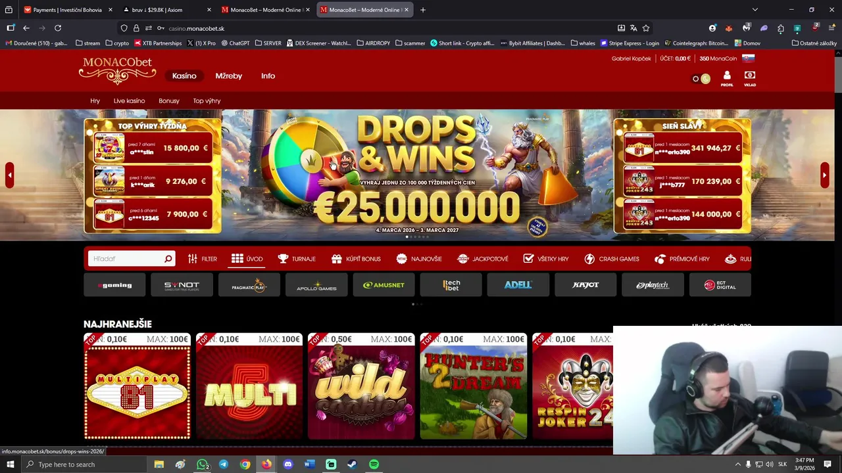Click the 350 MonaCoin balance
Screen dimensions: 842x473
point(718,58)
